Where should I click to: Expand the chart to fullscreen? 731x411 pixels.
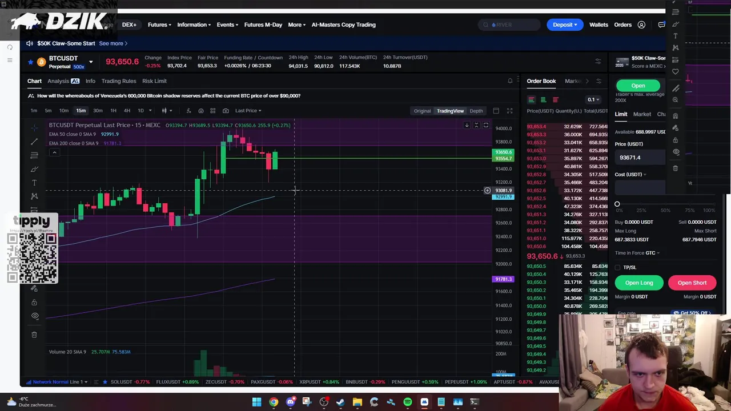click(509, 111)
